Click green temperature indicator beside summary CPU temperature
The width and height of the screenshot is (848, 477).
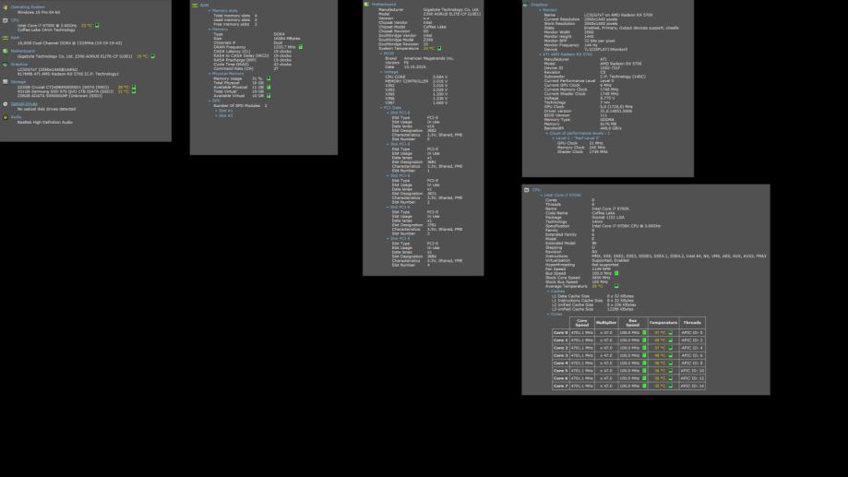(97, 26)
